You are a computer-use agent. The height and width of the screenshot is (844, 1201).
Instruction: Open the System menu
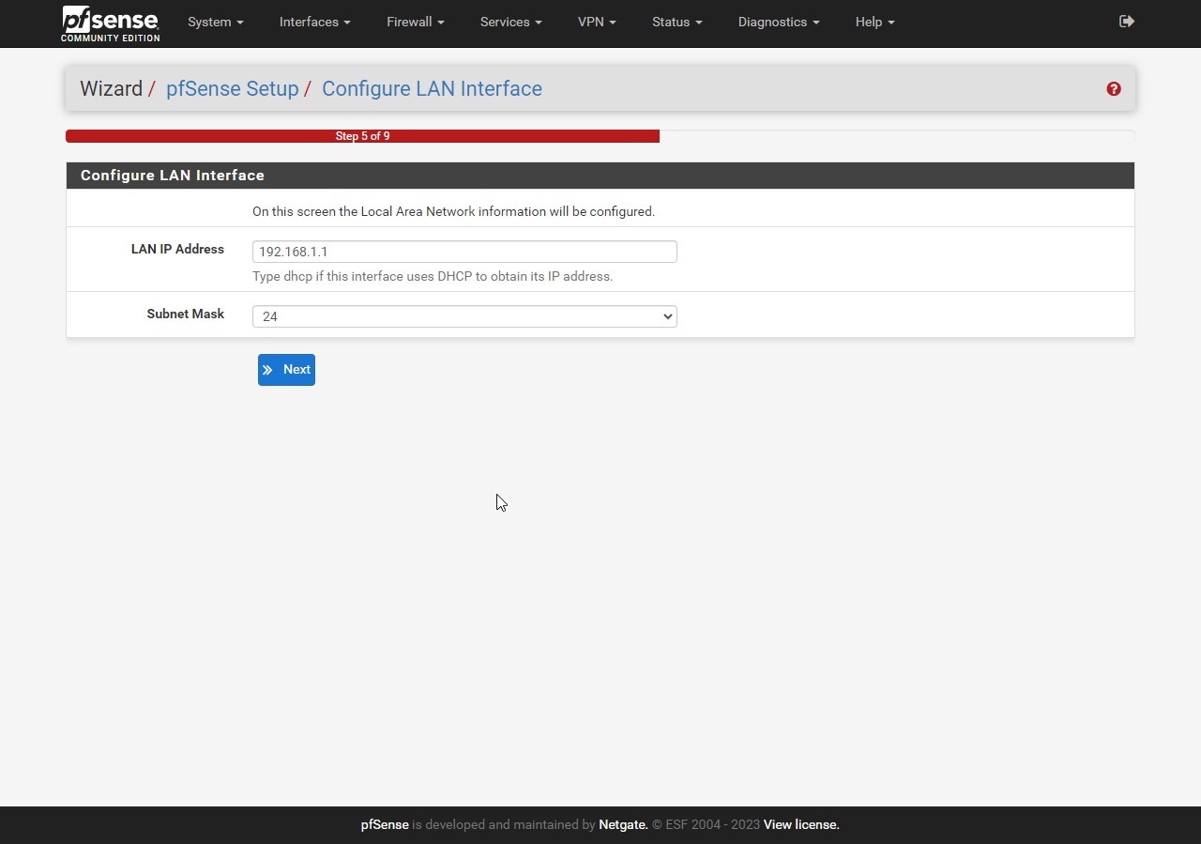(x=216, y=22)
